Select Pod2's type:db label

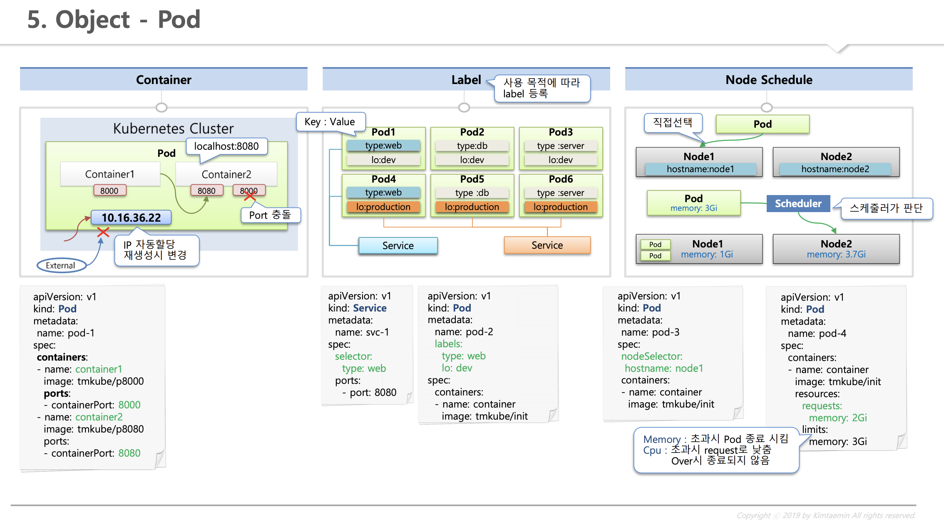click(472, 146)
